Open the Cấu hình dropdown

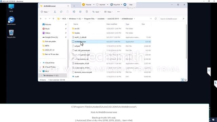pos(107,4)
